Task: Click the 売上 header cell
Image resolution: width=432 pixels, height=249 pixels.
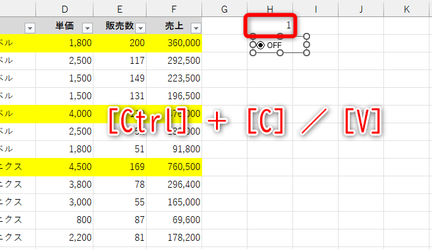Action: pyautogui.click(x=174, y=26)
